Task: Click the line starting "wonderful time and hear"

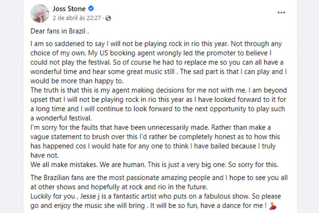Action: coord(158,71)
